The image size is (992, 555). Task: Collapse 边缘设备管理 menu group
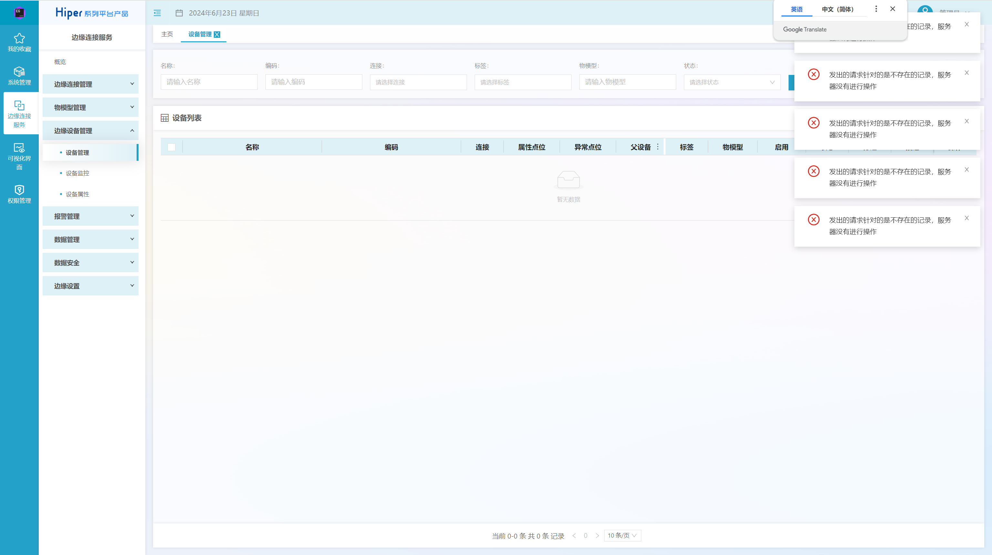pos(90,130)
